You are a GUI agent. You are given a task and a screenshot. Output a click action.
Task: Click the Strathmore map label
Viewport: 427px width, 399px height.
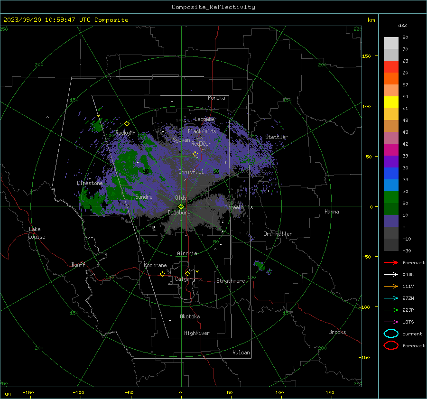(231, 281)
